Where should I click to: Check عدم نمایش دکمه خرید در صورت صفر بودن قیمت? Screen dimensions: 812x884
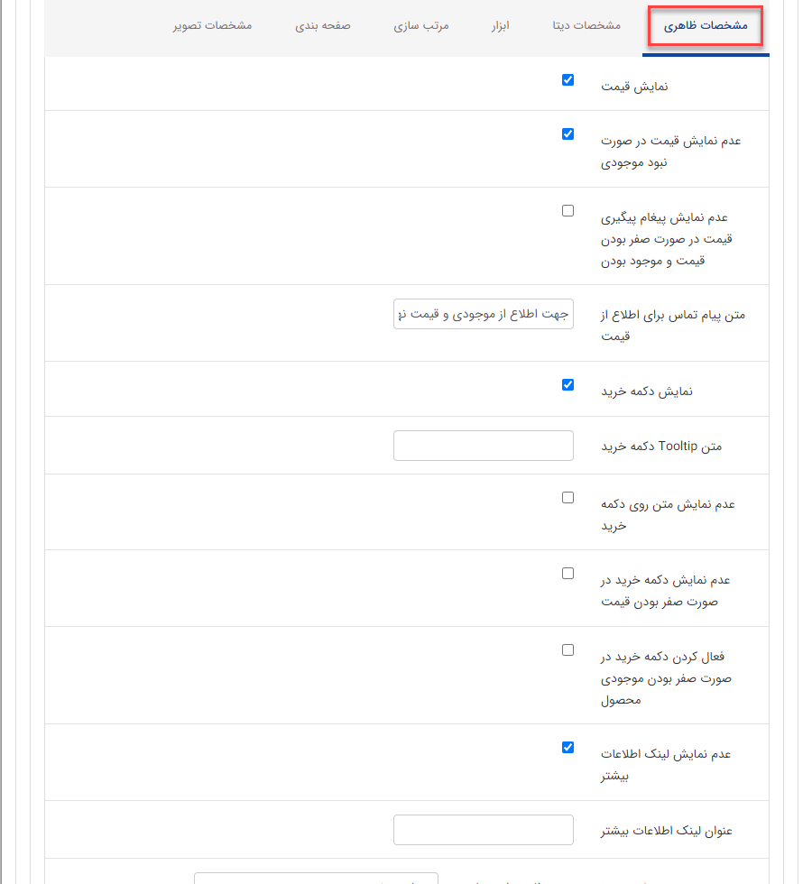(x=567, y=573)
